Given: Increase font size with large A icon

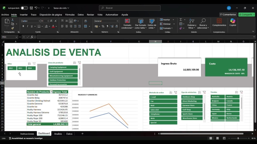Looking at the screenshot, I should pos(51,21).
